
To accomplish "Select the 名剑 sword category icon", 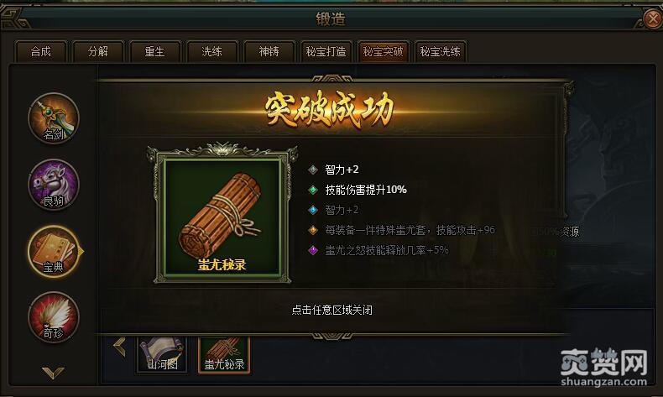I will tap(54, 119).
